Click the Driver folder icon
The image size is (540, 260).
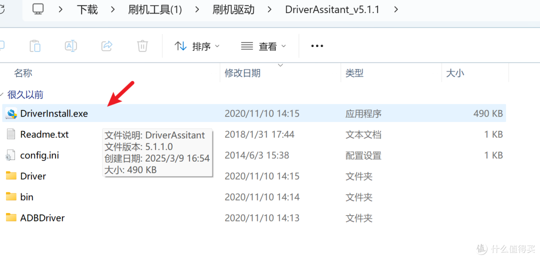click(x=11, y=176)
